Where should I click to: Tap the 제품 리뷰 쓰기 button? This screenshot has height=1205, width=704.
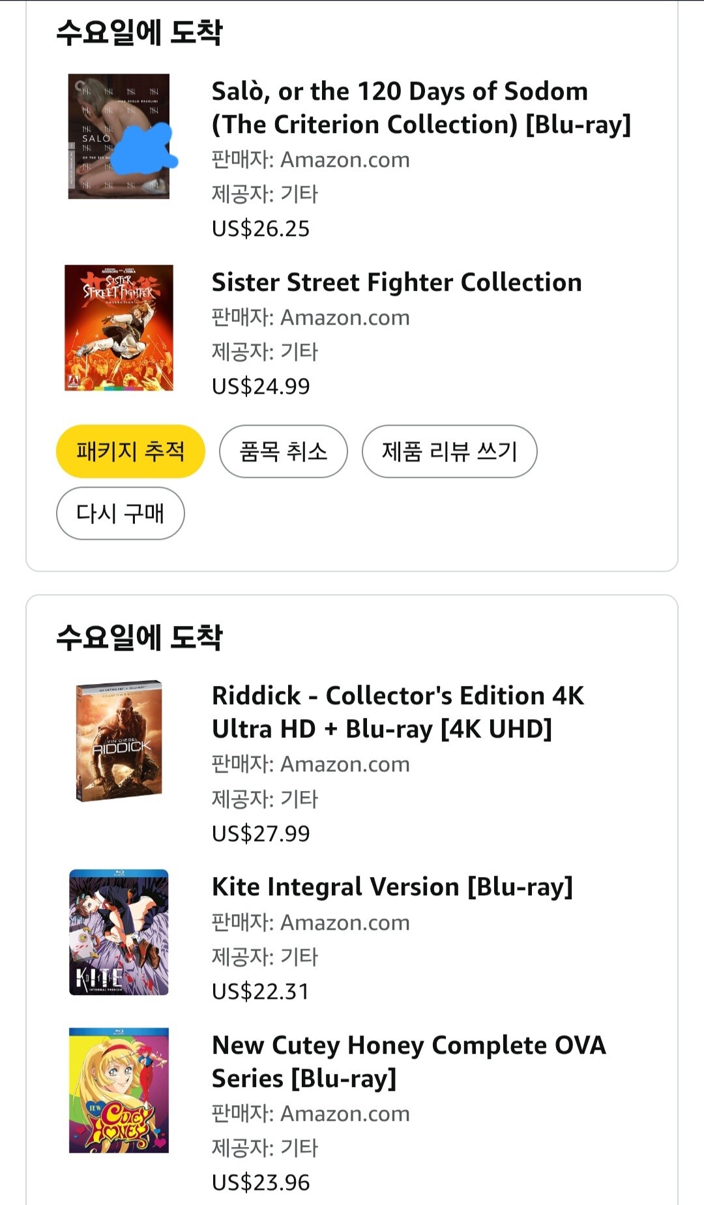click(x=449, y=451)
